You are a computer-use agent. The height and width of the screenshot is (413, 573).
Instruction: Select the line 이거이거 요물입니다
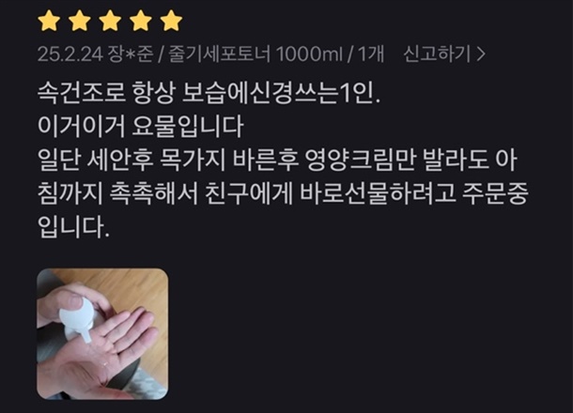tap(140, 127)
